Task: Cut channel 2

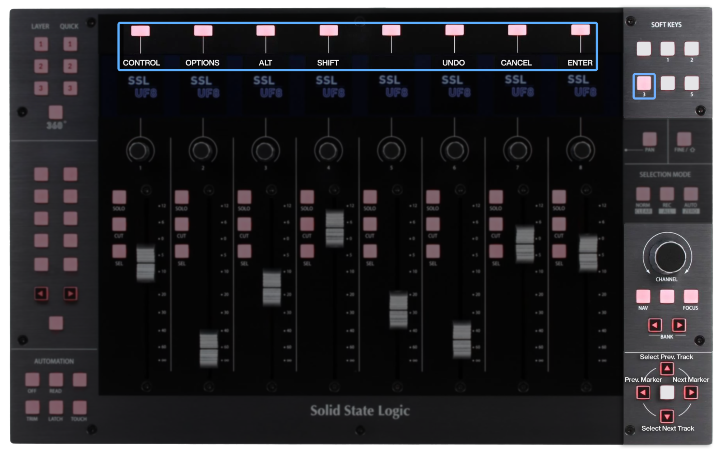Action: 181,224
